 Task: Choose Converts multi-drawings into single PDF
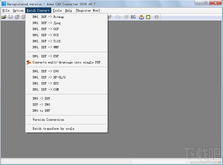(x=66, y=63)
